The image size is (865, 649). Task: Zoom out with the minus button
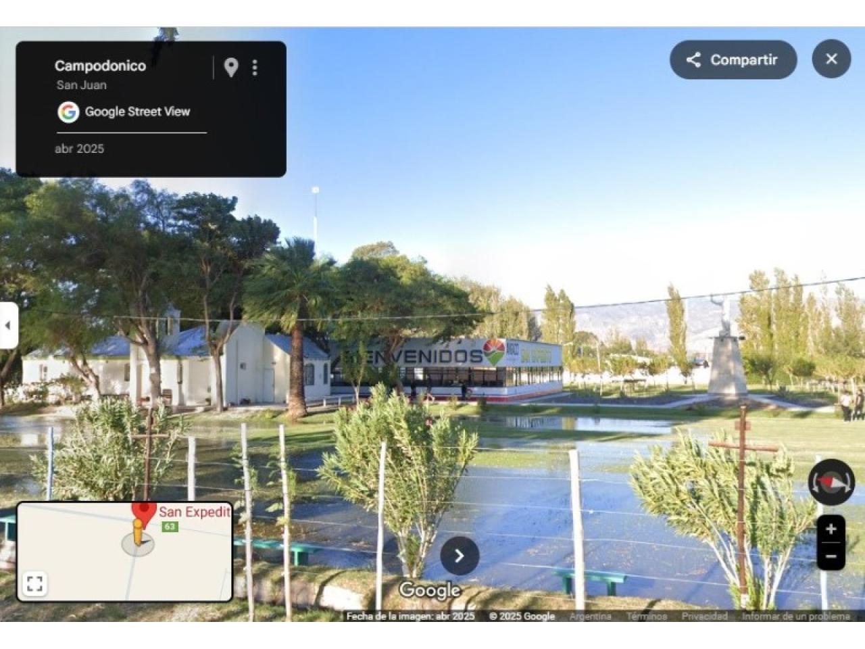click(x=831, y=556)
